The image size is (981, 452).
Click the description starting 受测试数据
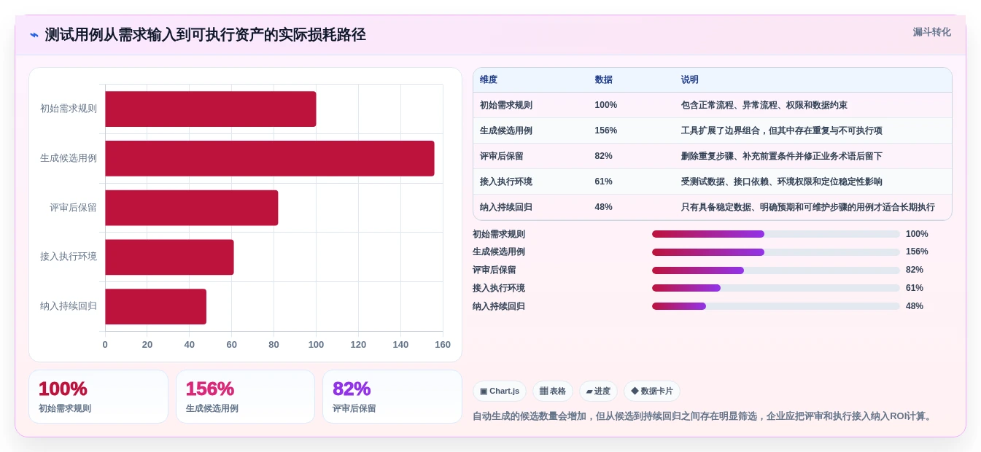(782, 182)
